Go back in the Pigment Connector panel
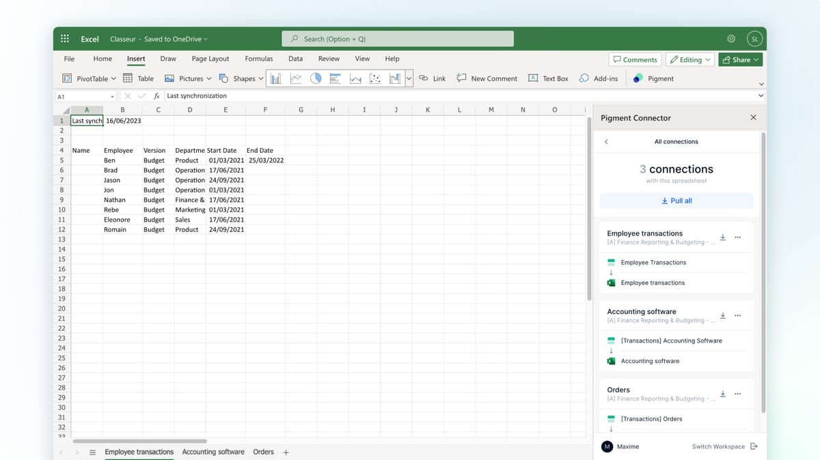Image resolution: width=820 pixels, height=460 pixels. [606, 142]
